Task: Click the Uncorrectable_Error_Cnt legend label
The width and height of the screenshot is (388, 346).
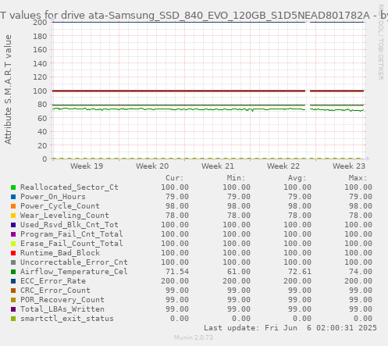Action: coord(74,262)
